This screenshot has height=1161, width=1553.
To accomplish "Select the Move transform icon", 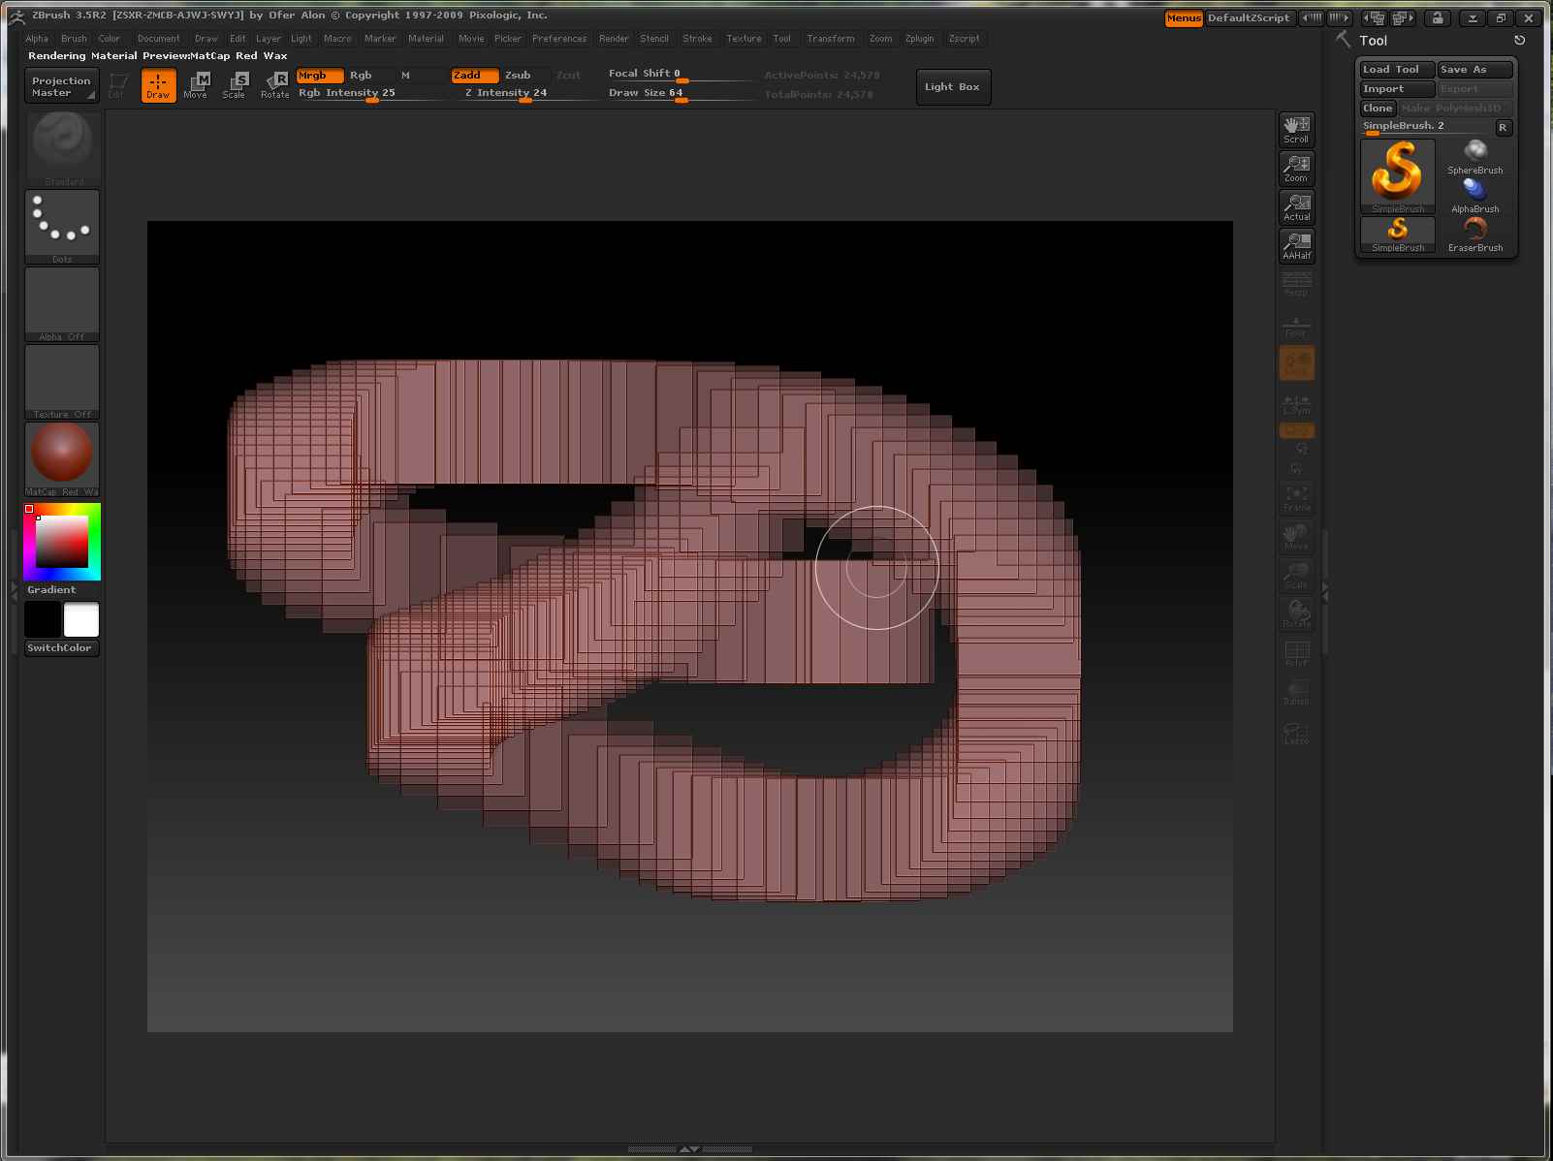I will click(196, 85).
